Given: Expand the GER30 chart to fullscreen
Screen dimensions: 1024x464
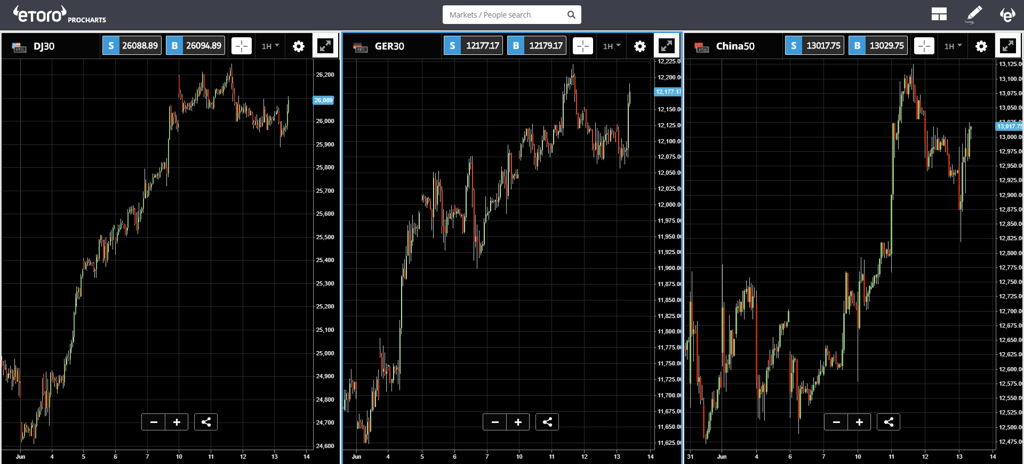Looking at the screenshot, I should click(666, 46).
